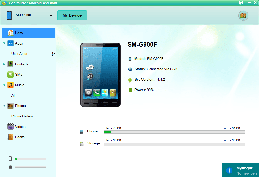Minimize the Coolmuster window
This screenshot has height=177, width=259.
(249, 3)
